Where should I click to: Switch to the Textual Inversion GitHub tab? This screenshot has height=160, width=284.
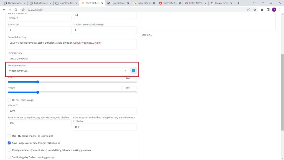tap(39, 3)
